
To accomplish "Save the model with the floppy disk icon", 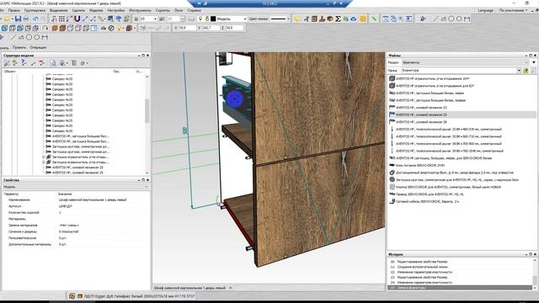I will (x=18, y=19).
